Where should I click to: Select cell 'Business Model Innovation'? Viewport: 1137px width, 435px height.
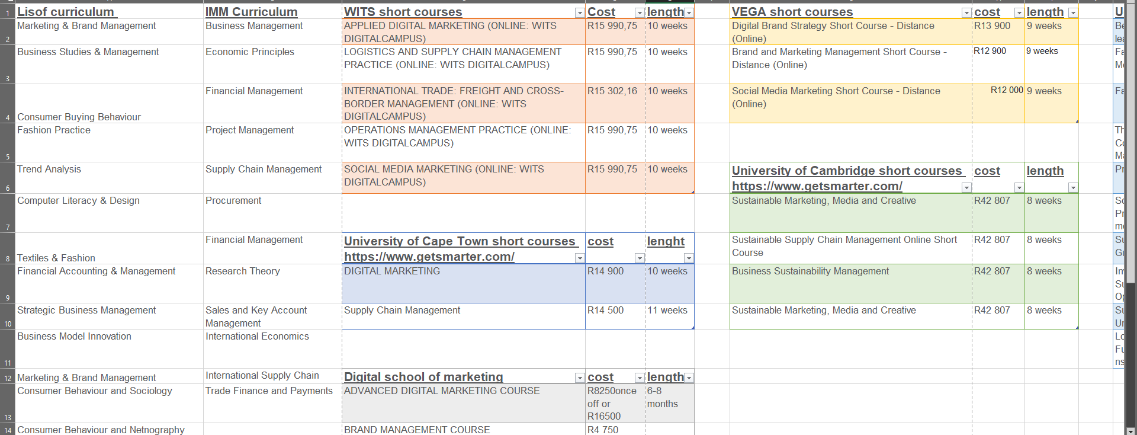109,349
